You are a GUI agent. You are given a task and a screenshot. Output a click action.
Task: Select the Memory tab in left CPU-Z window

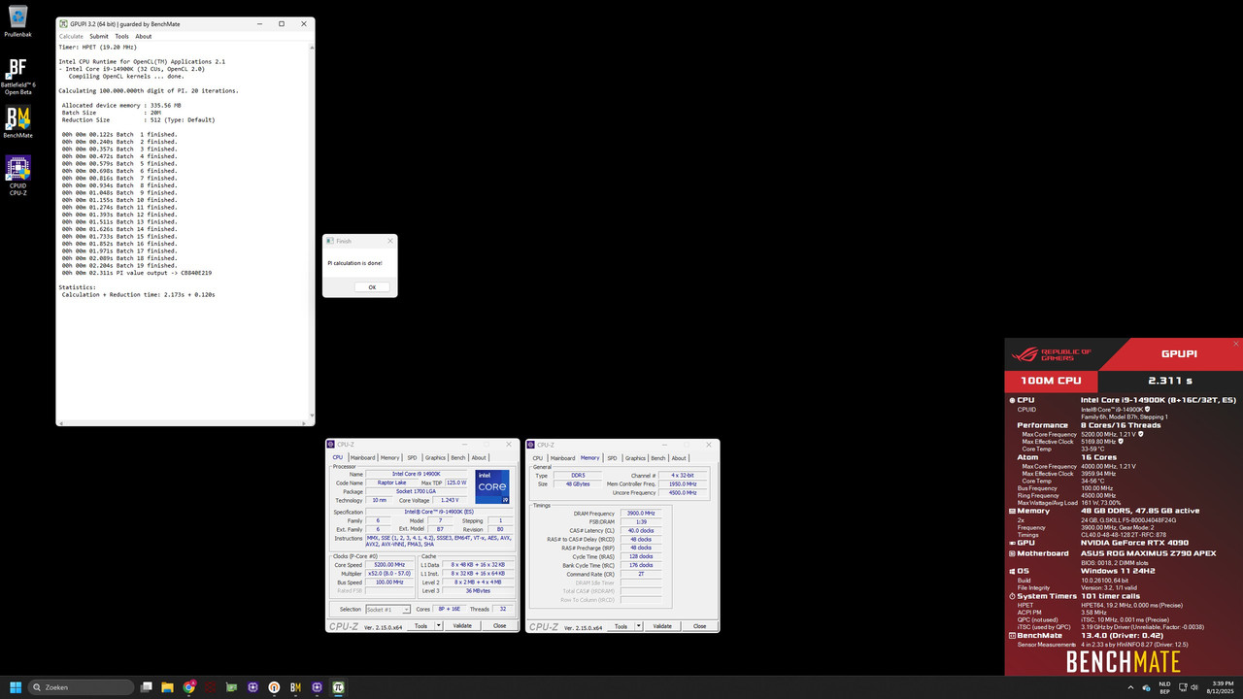click(x=390, y=457)
